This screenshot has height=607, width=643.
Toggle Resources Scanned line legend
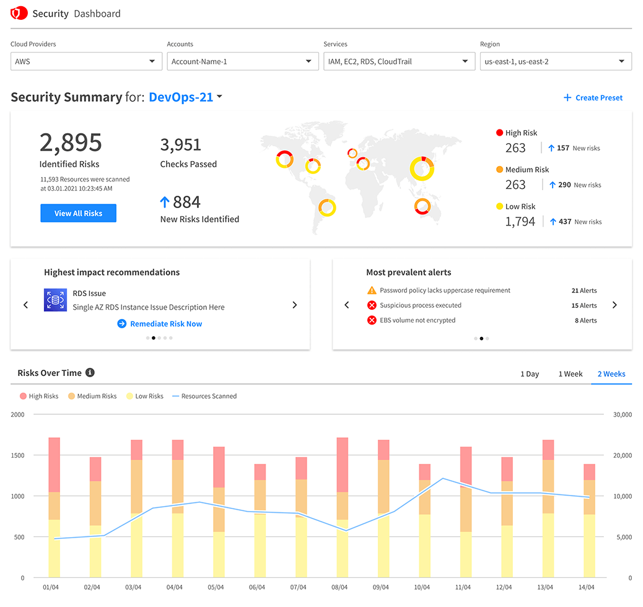204,396
